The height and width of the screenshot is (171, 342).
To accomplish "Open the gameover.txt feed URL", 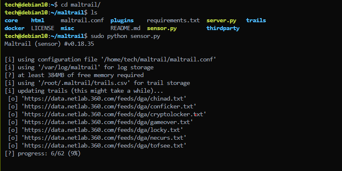I will point(107,122).
